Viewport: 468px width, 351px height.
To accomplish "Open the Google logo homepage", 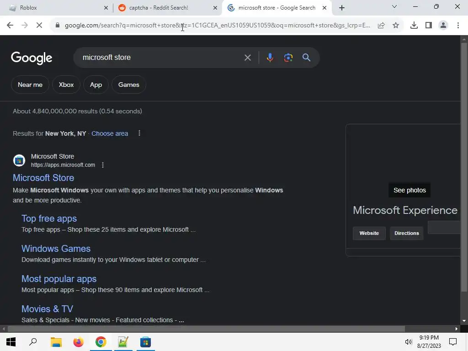I will pos(32,58).
